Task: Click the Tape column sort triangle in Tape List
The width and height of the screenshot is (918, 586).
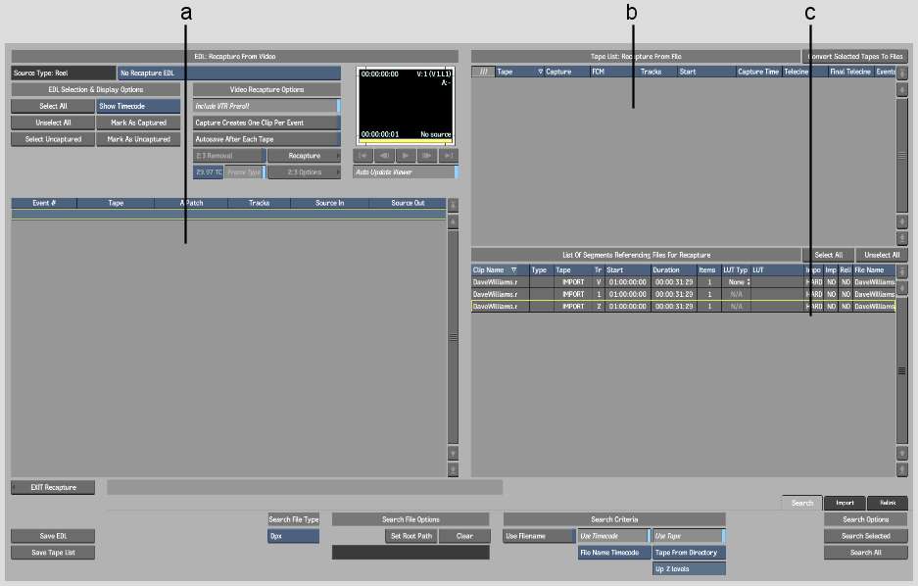Action: 540,72
